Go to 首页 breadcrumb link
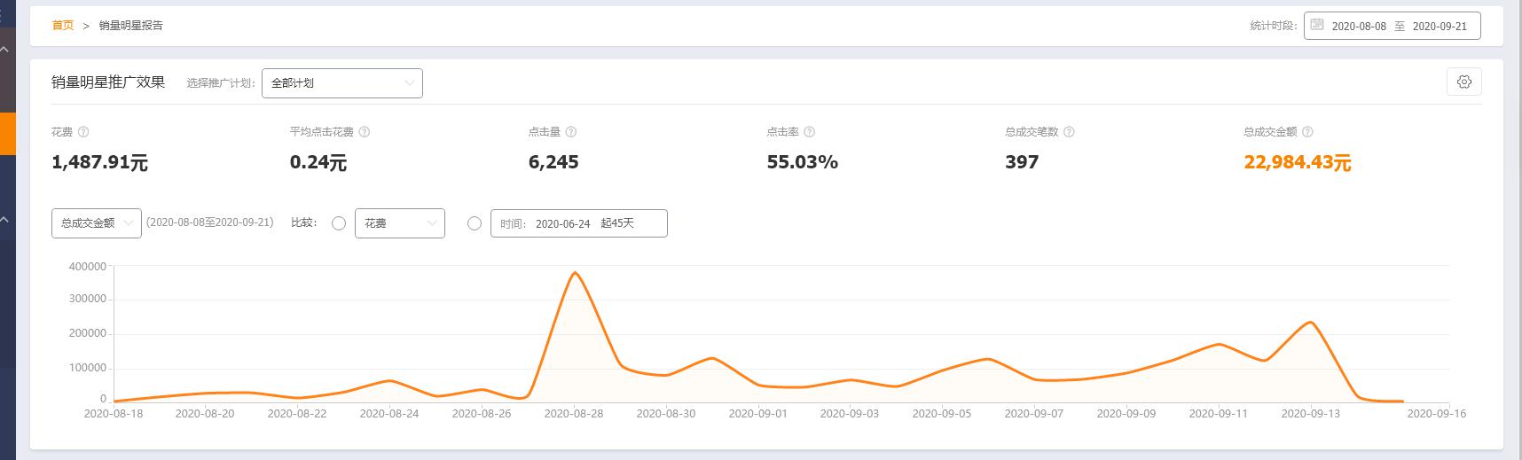This screenshot has width=1522, height=460. click(x=63, y=26)
